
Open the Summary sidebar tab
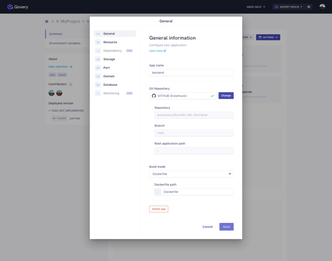pyautogui.click(x=67, y=34)
